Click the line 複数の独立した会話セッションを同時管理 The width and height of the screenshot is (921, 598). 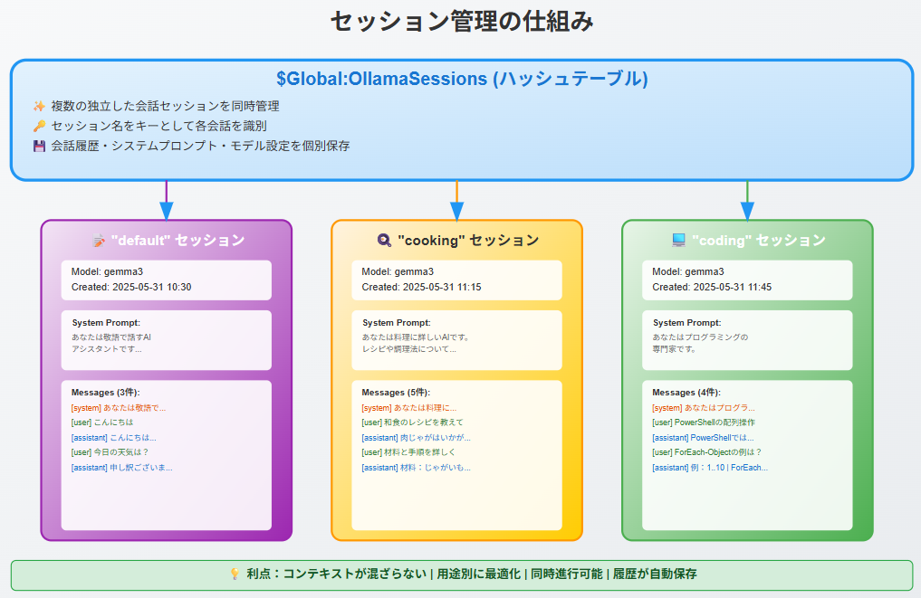pyautogui.click(x=165, y=106)
